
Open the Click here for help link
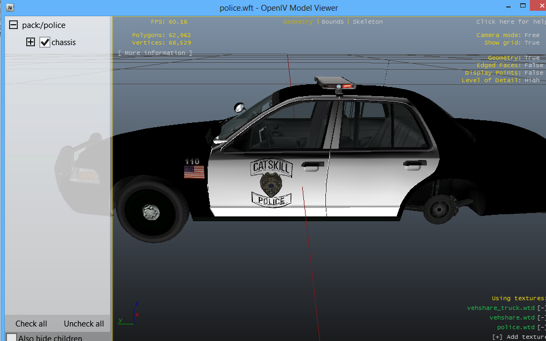pos(510,21)
